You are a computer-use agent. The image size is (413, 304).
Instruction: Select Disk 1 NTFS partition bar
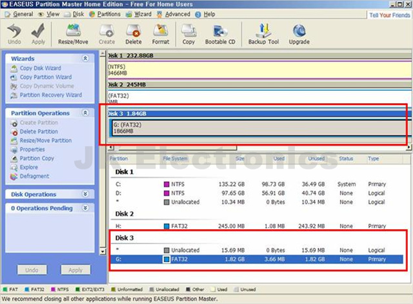click(259, 70)
